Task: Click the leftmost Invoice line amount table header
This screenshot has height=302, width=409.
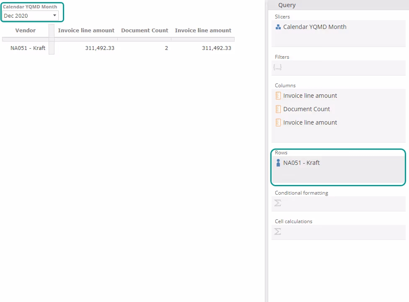Action: [86, 31]
